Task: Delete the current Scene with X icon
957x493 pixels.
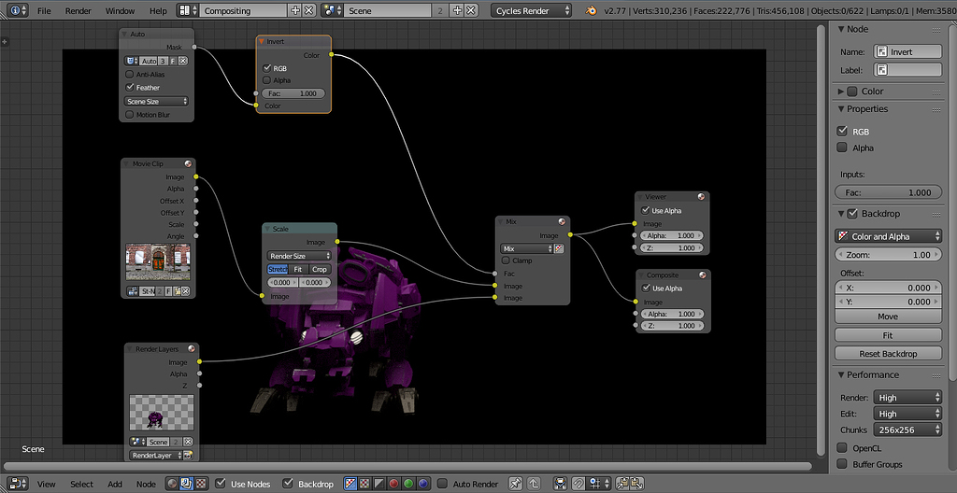Action: click(472, 10)
